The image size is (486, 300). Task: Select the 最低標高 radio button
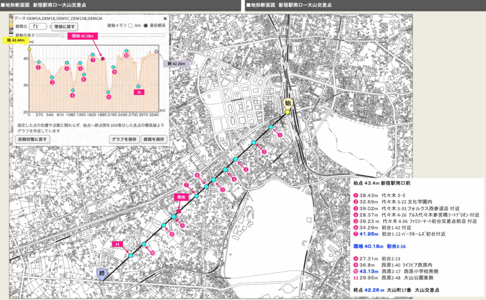pyautogui.click(x=145, y=26)
